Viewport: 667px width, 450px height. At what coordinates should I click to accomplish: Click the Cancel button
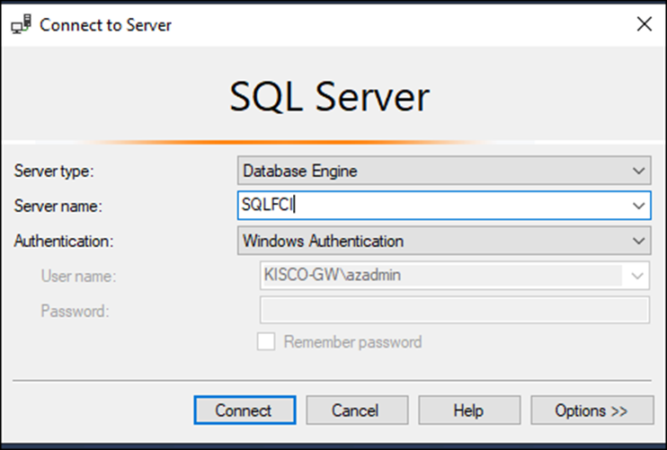(x=357, y=410)
